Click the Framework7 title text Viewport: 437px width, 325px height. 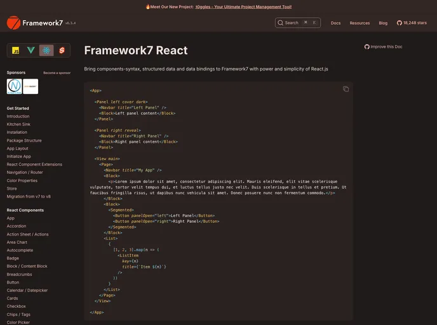point(43,23)
